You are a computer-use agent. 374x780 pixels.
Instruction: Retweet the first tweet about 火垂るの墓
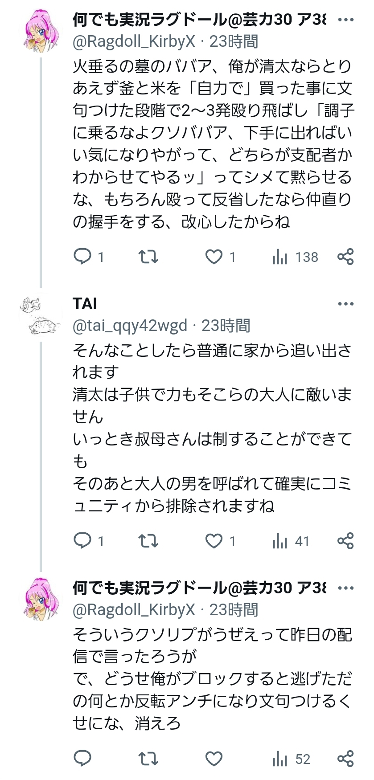click(x=148, y=257)
